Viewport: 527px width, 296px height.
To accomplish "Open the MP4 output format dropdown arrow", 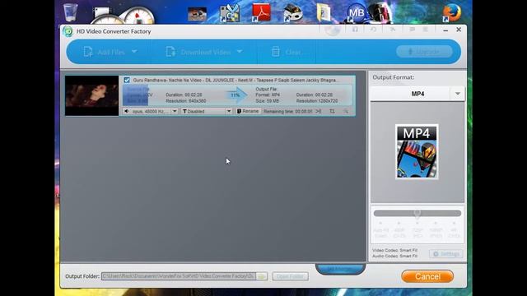I will 458,94.
